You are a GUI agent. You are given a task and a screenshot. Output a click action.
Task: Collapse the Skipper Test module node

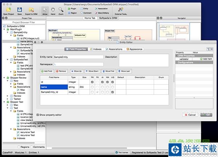coord(5,102)
